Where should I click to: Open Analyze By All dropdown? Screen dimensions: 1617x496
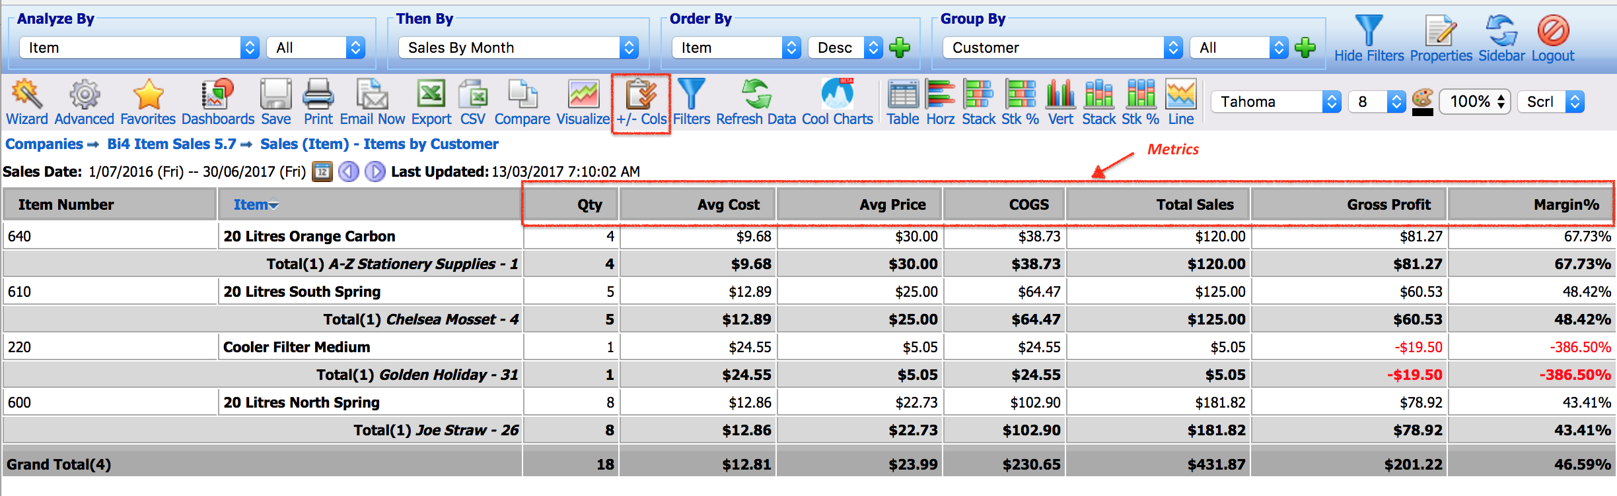pyautogui.click(x=316, y=47)
